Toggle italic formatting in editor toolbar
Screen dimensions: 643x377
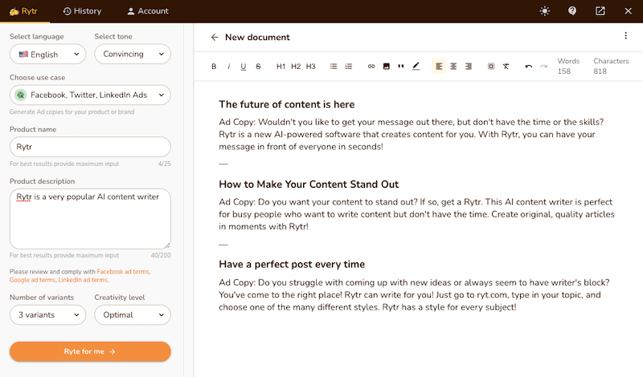(228, 67)
